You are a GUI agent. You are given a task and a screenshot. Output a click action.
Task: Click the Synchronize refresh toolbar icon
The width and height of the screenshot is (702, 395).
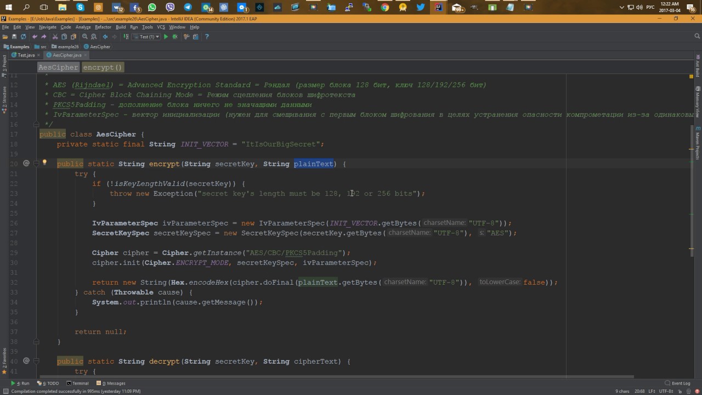click(x=23, y=37)
